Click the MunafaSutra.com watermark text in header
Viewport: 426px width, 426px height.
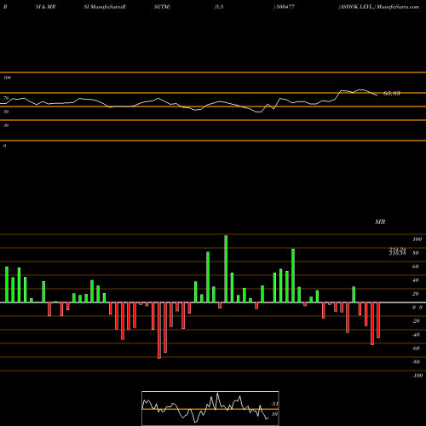[398, 7]
